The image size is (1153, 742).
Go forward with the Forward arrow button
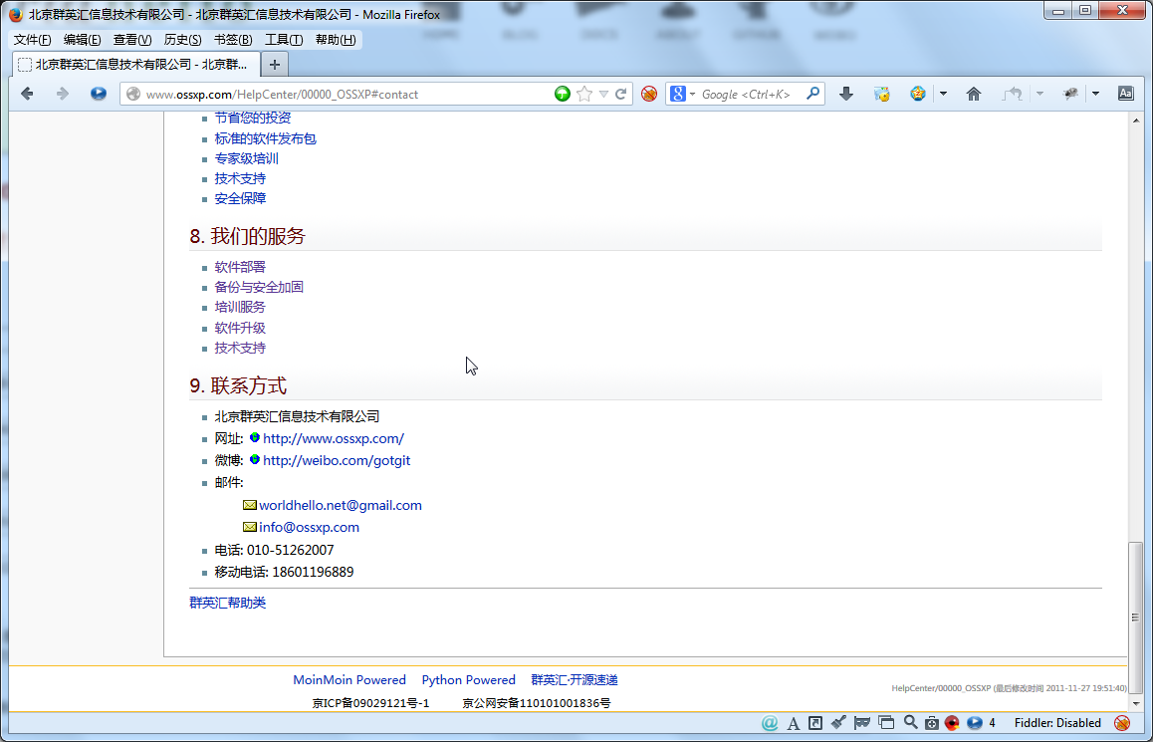click(x=63, y=94)
